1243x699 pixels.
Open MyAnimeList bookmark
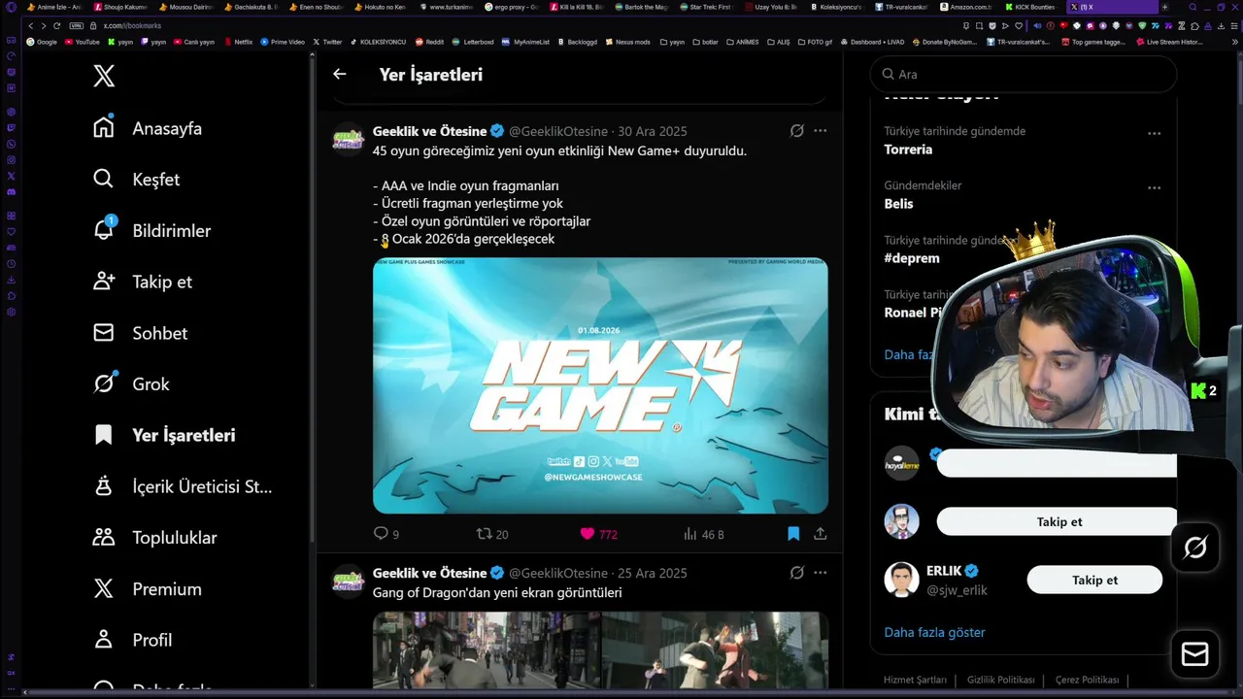525,42
